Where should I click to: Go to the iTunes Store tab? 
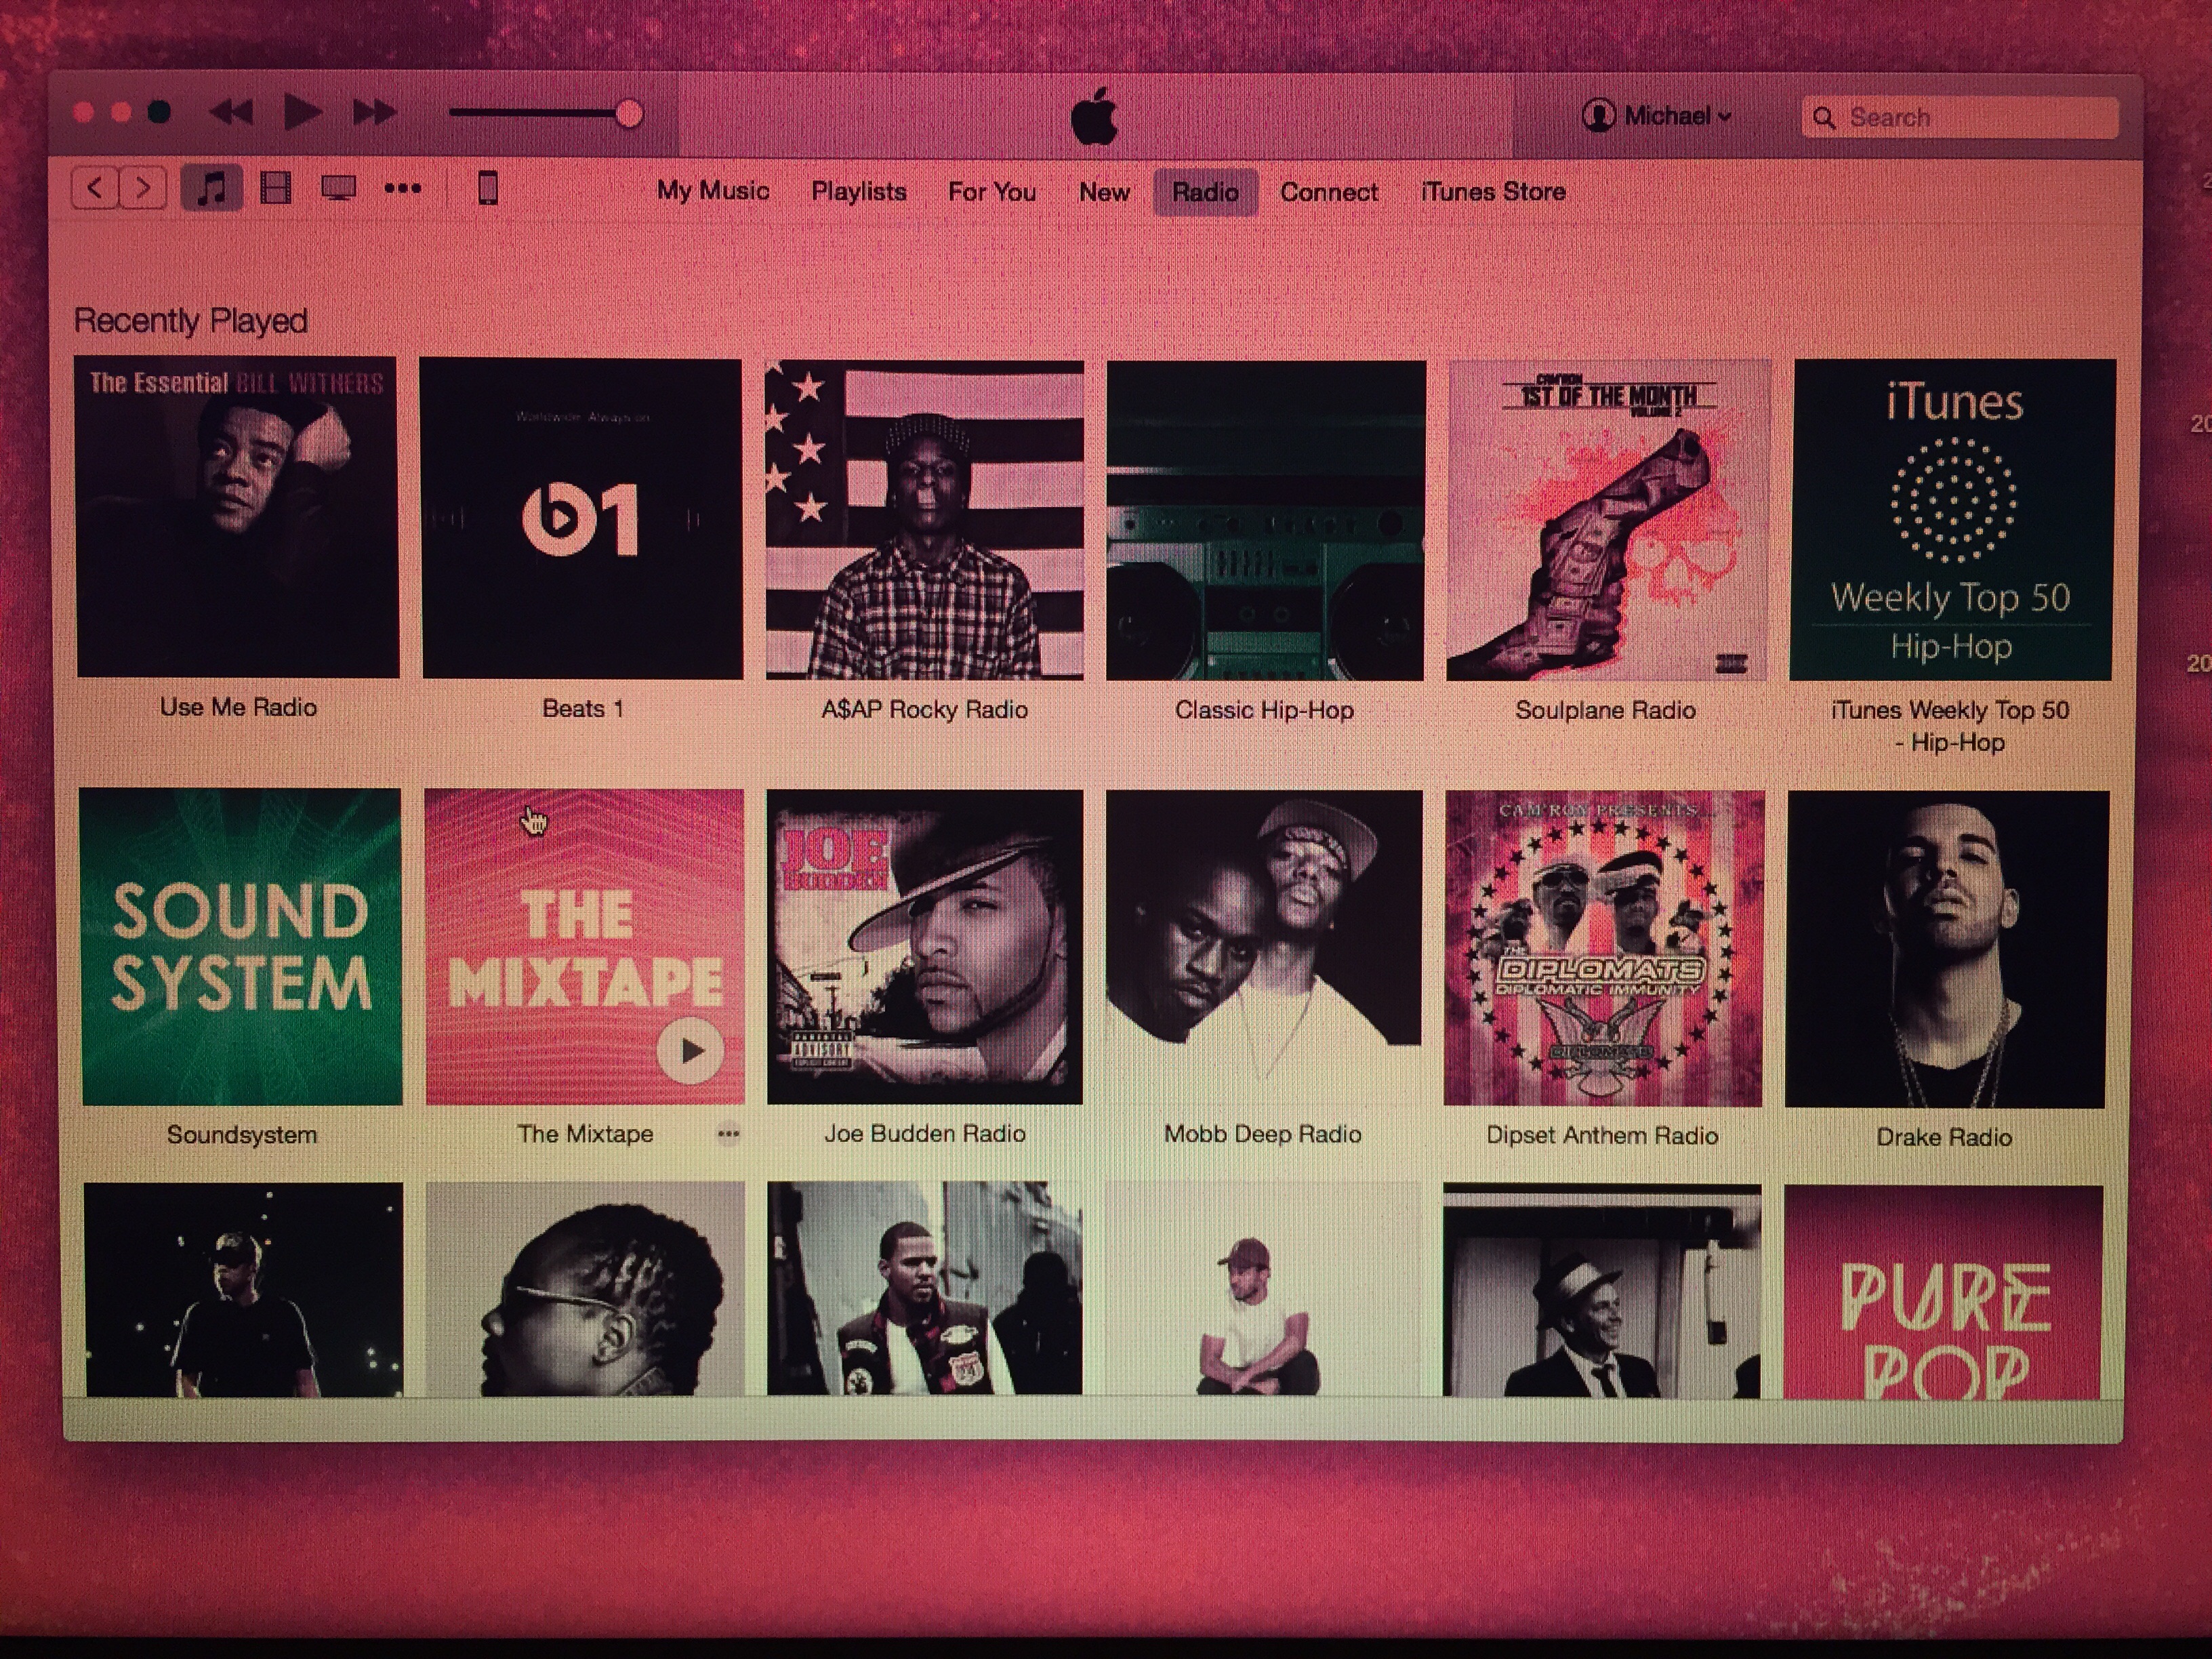1492,192
